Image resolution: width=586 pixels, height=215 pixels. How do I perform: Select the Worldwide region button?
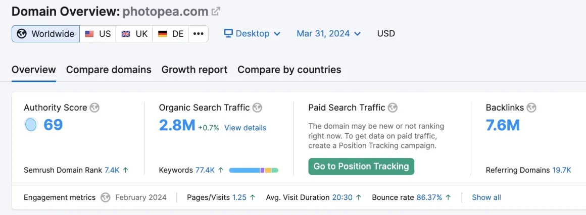[x=45, y=34]
